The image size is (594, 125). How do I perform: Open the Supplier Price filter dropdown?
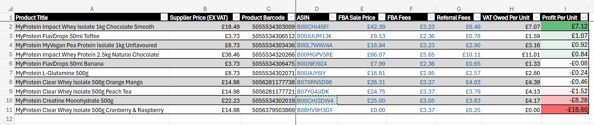(x=236, y=17)
